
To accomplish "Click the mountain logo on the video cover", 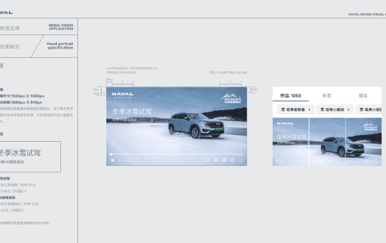I will 231,98.
